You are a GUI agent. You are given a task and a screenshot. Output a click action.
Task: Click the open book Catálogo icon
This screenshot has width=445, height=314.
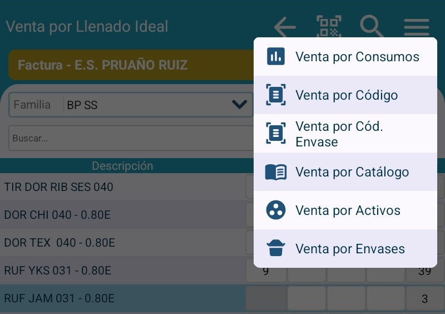coord(276,172)
